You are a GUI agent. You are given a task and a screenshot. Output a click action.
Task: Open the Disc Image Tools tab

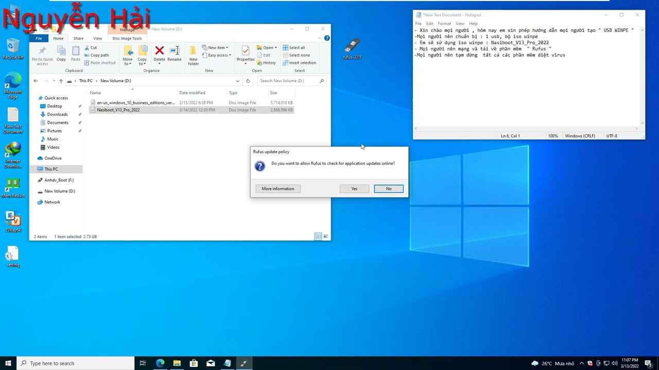tap(127, 39)
